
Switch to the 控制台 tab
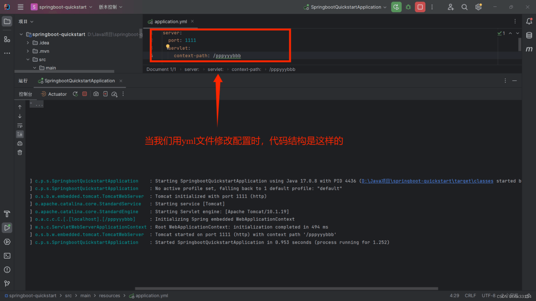25,94
